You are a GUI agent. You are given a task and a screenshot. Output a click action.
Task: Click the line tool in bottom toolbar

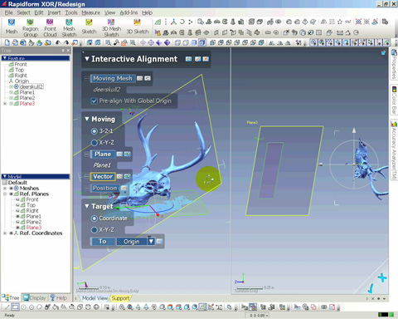pos(7,307)
